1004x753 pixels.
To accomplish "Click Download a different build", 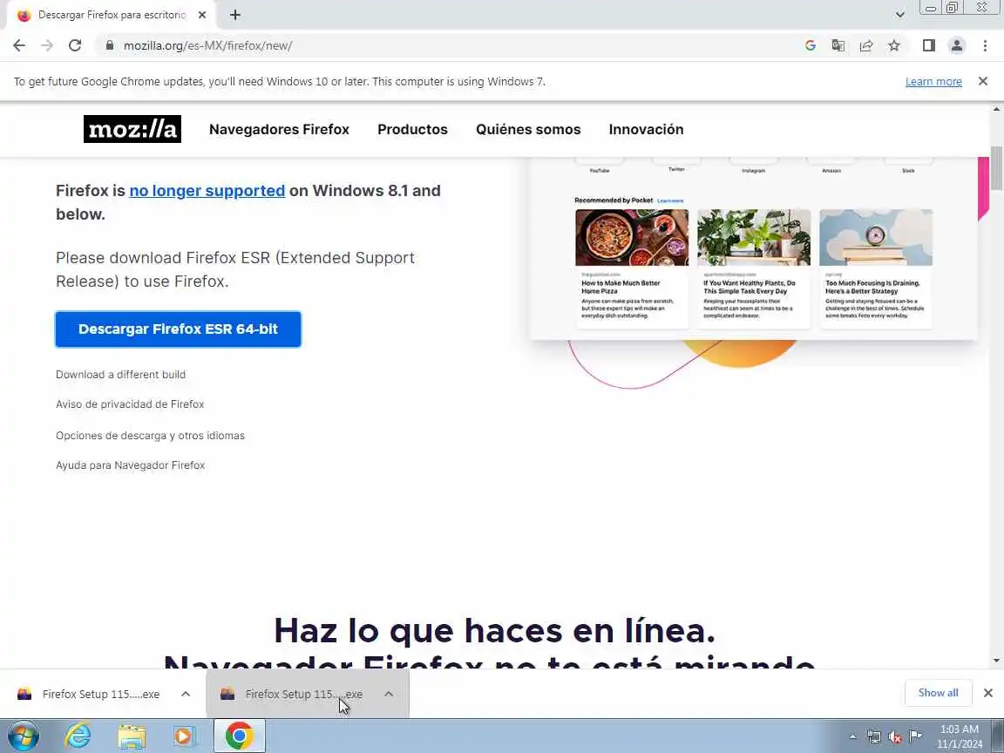I will tap(120, 375).
